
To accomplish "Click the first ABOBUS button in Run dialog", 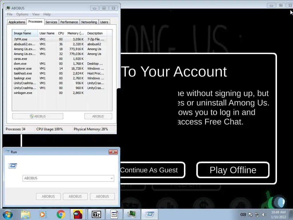I will tap(48, 197).
